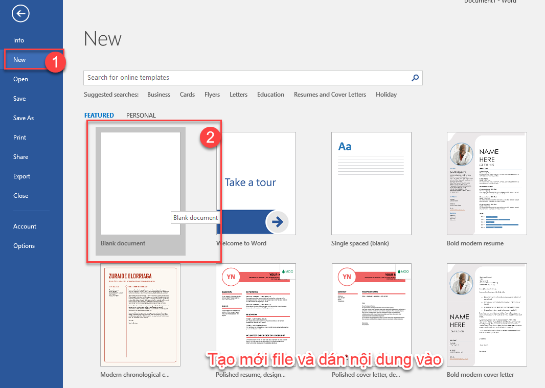The width and height of the screenshot is (545, 388).
Task: Select the Modern chronological template
Action: (x=141, y=315)
